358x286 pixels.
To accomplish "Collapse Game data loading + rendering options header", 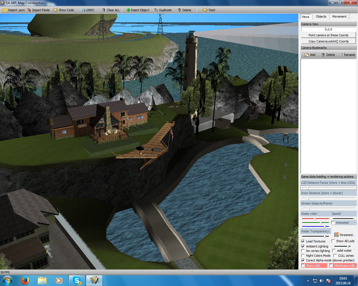I will 328,177.
